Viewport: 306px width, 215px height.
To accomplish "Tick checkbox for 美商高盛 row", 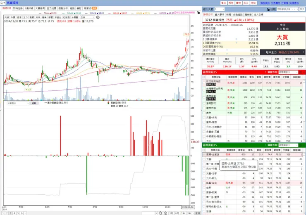I will tap(204, 97).
